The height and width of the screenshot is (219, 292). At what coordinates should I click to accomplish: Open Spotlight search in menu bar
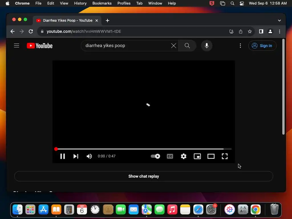(232, 3)
